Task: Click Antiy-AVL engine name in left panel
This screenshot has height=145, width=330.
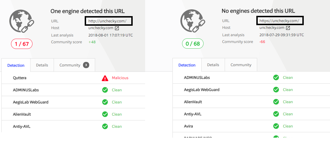Action: [x=22, y=126]
